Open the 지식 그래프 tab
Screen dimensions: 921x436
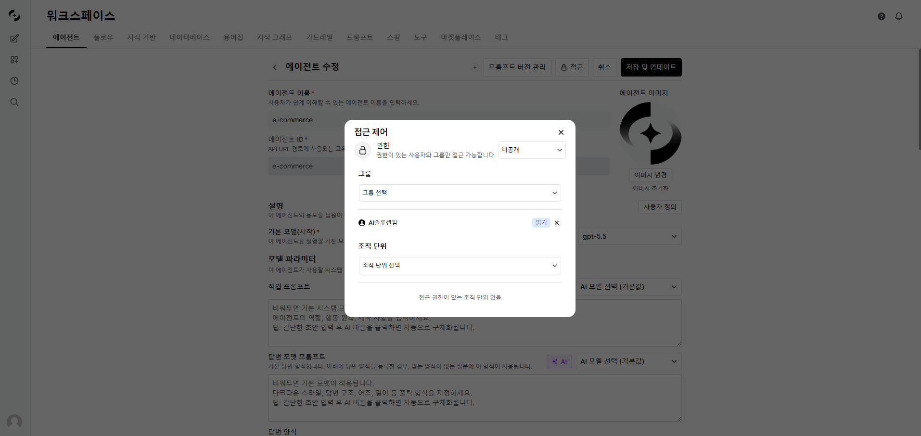coord(275,38)
